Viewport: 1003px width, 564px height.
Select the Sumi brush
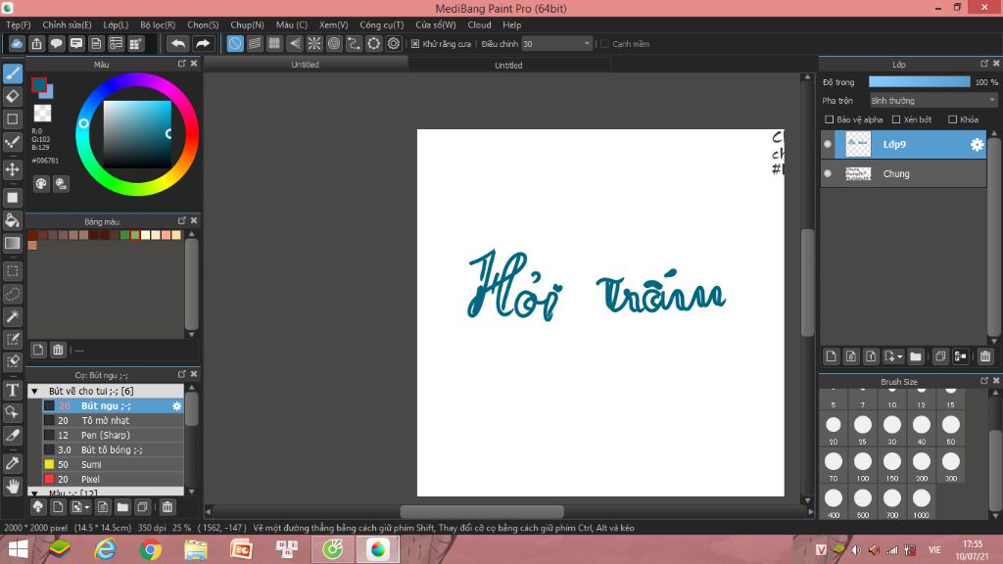114,465
